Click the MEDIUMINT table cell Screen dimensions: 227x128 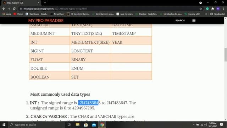tap(50, 32)
